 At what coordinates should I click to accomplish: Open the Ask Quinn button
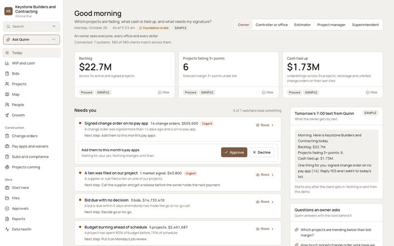32,39
